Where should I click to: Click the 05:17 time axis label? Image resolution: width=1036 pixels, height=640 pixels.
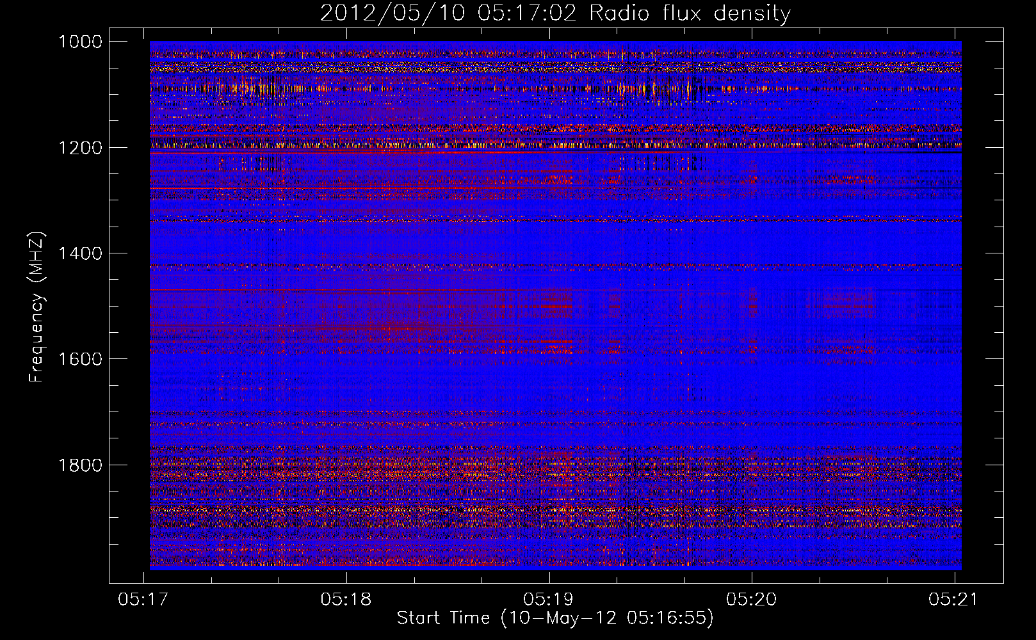click(143, 599)
